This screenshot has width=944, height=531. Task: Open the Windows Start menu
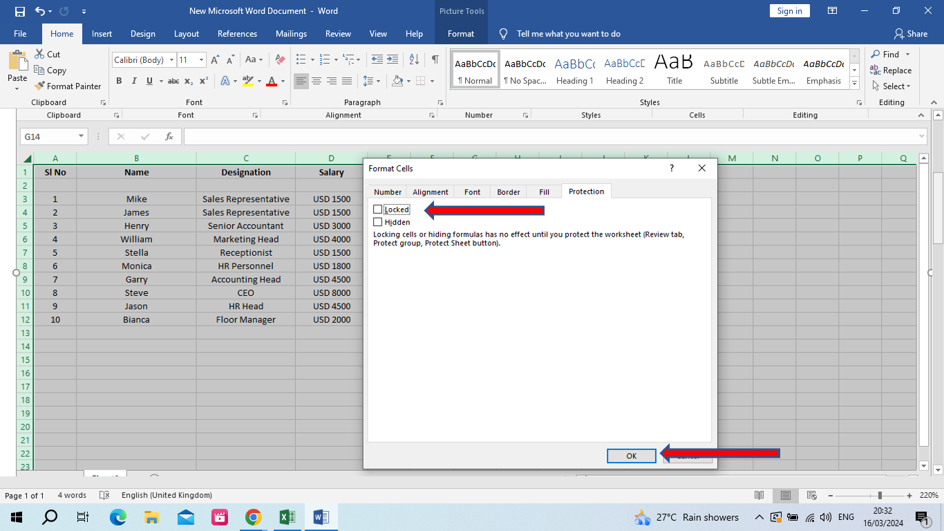coord(17,517)
